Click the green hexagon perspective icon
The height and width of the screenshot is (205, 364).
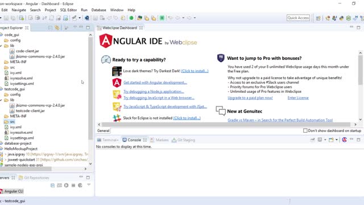(349, 18)
